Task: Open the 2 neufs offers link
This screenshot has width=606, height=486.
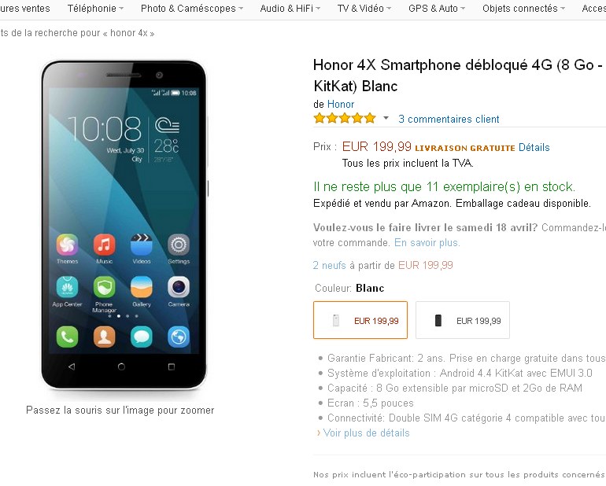Action: click(329, 265)
